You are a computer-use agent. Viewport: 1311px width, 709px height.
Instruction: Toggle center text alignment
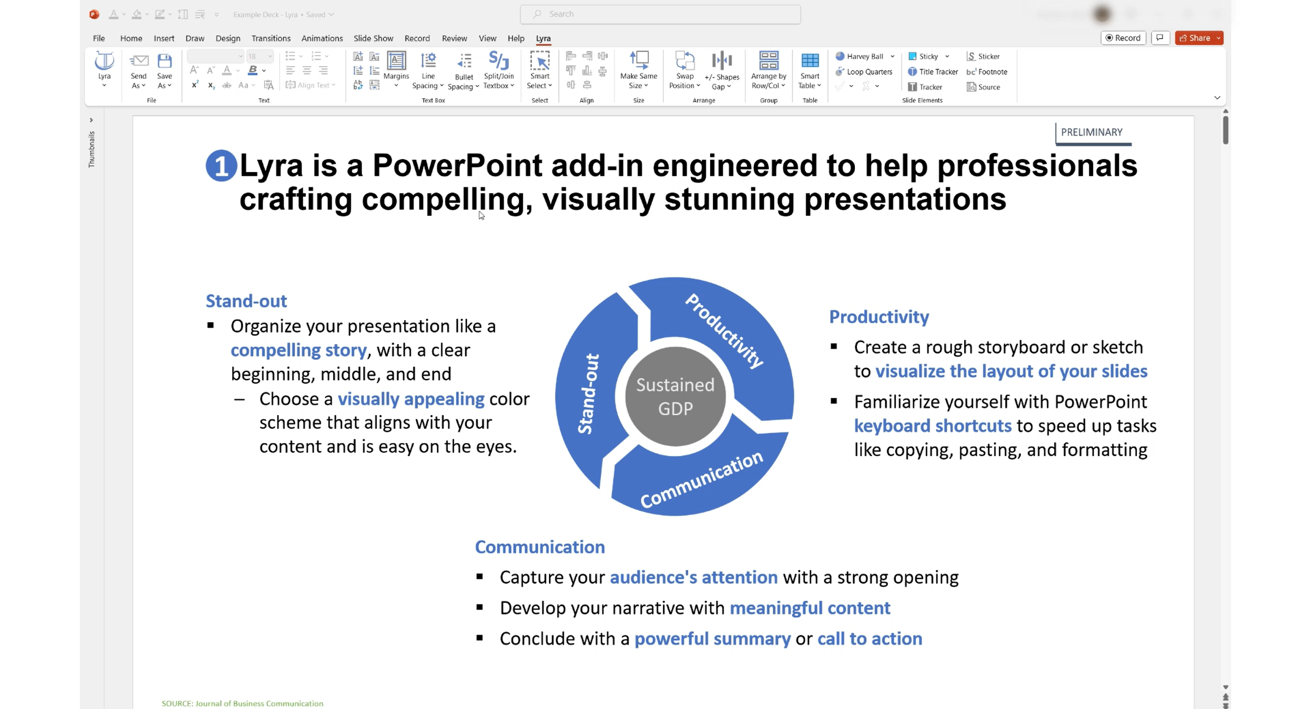pos(306,70)
